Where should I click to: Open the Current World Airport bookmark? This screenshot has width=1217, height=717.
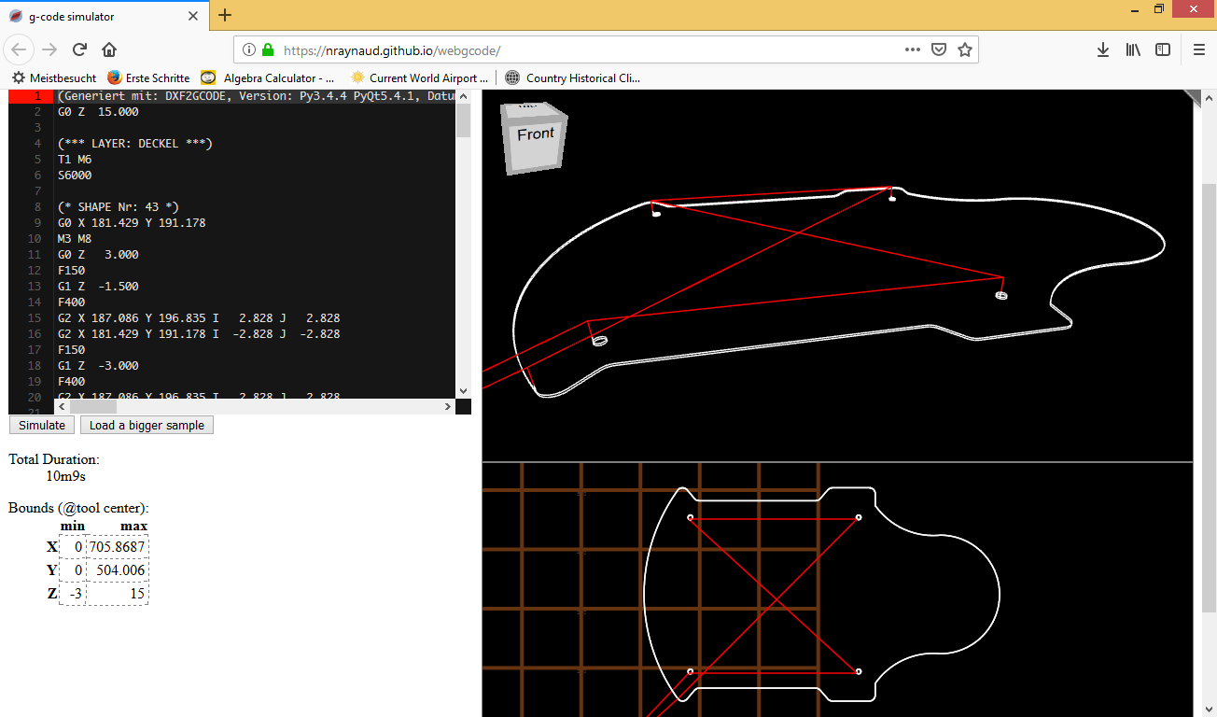[x=418, y=77]
